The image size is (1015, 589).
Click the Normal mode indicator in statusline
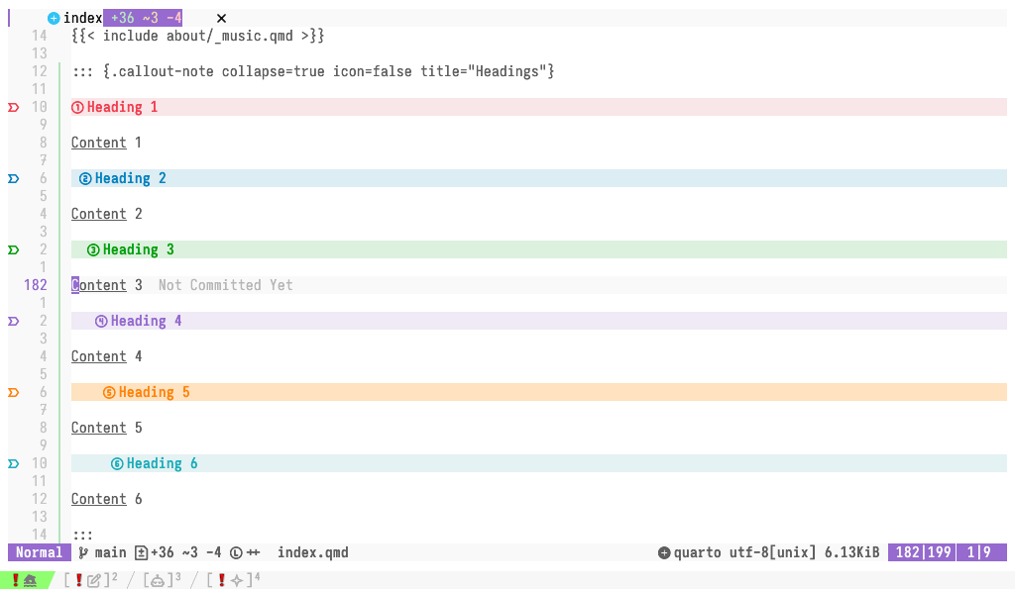point(39,552)
